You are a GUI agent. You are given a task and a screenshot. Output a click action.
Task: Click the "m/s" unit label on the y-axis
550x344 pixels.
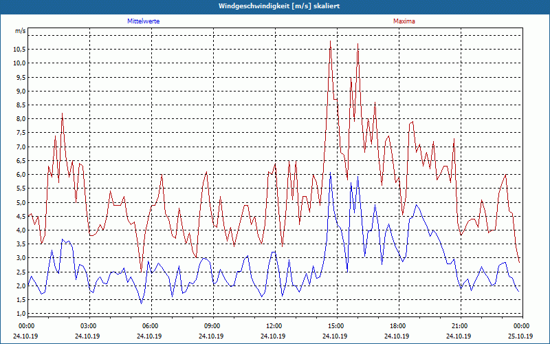[21, 31]
